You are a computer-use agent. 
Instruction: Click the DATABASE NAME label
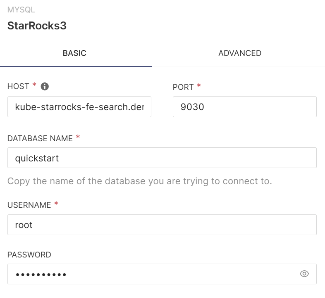click(x=40, y=138)
